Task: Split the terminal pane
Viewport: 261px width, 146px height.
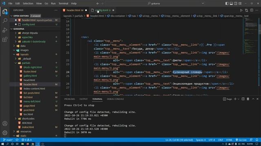Action: (243, 99)
